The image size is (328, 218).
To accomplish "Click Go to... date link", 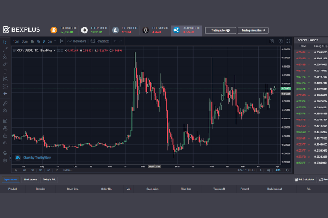I will [x=68, y=170].
